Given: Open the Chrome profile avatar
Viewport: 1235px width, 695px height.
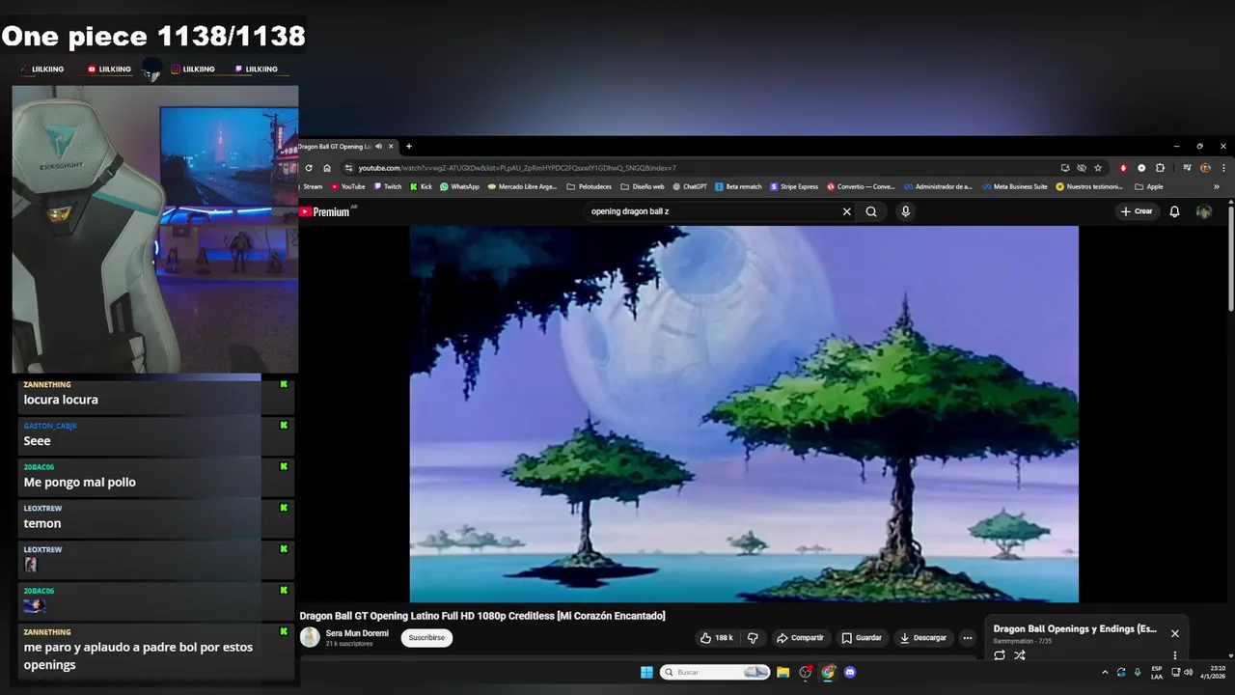Looking at the screenshot, I should 1205,168.
